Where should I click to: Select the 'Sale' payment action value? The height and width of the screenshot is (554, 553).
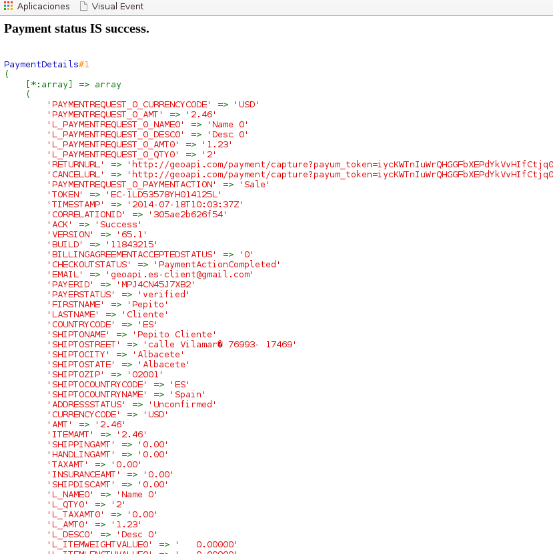click(x=255, y=185)
